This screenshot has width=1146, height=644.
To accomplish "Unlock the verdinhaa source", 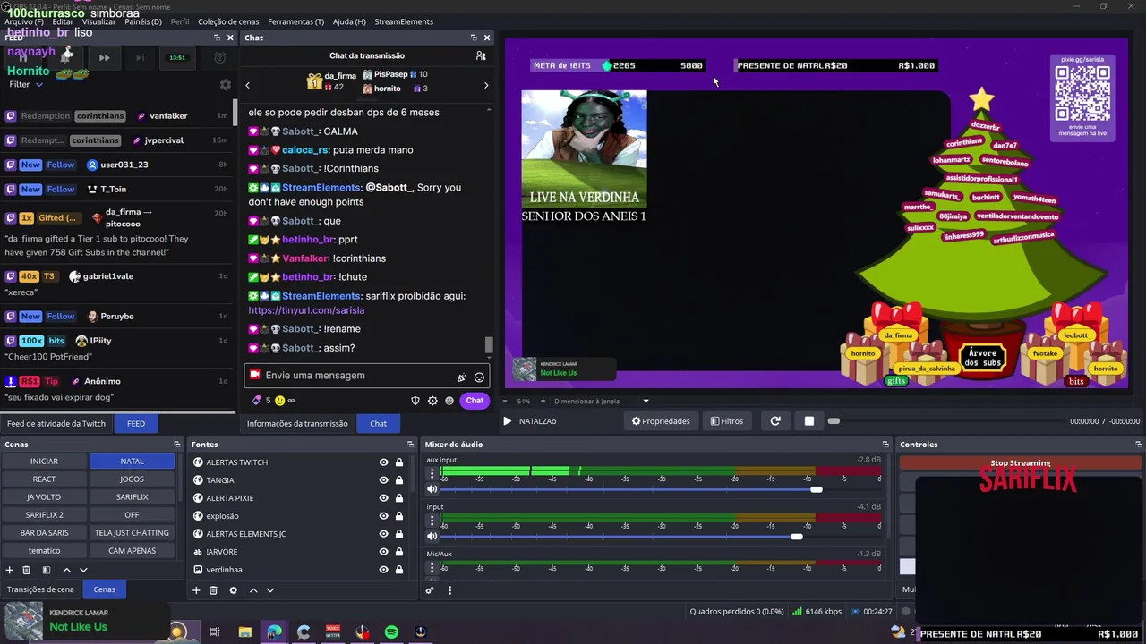I will 399,570.
